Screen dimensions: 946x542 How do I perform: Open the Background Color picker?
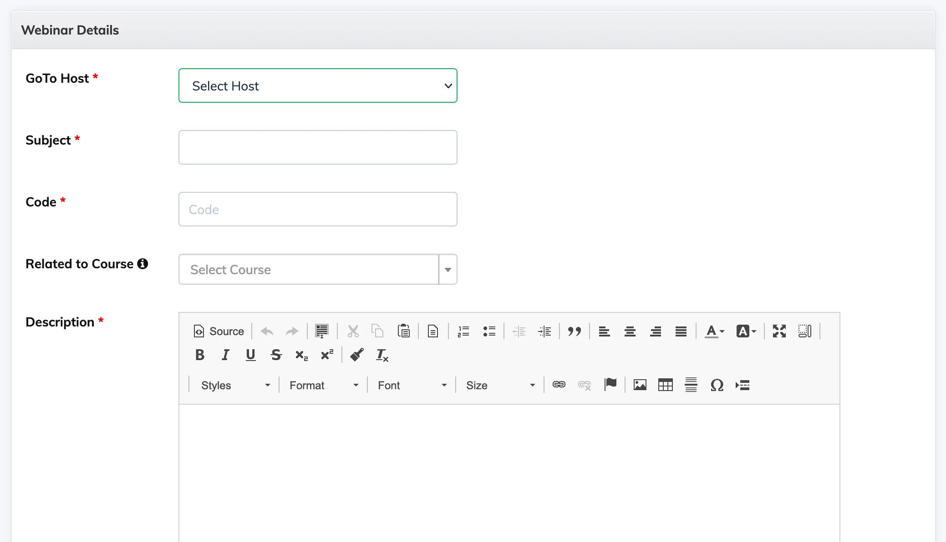pos(746,331)
